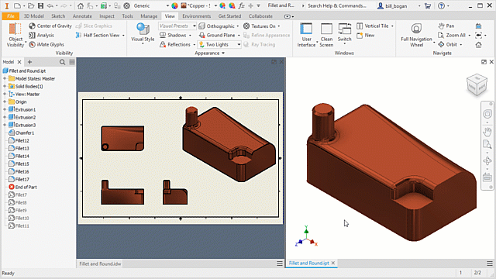Toggle Ground Plane display
Screen dimensions: 496x279
coord(217,35)
